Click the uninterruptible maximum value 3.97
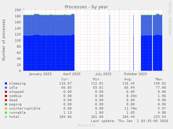This screenshot has width=173, height=129. [162, 108]
